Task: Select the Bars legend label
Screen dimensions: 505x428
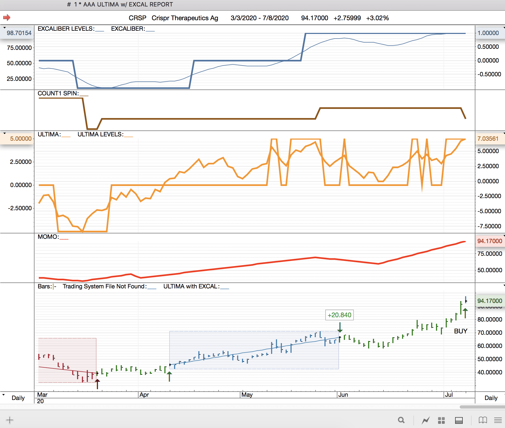Action: [x=45, y=286]
